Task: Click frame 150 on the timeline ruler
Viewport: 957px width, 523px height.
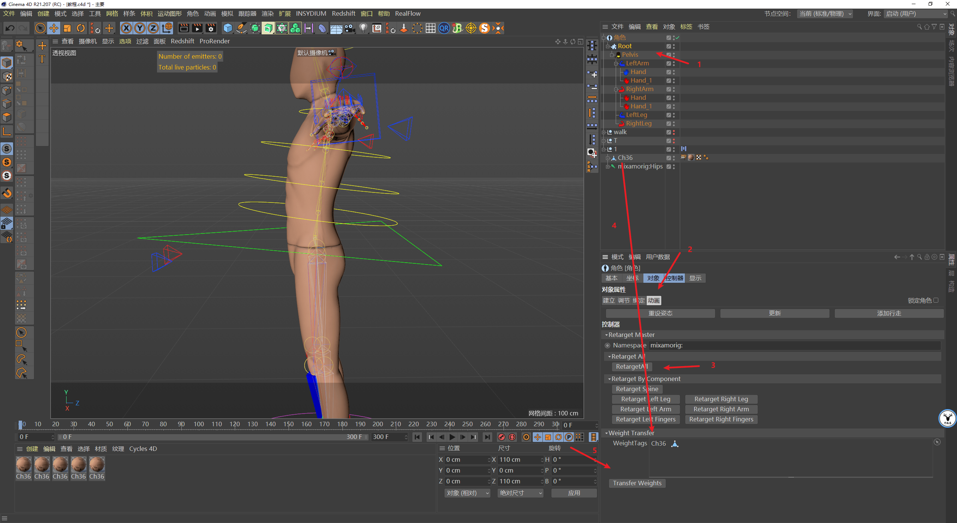Action: (x=288, y=424)
